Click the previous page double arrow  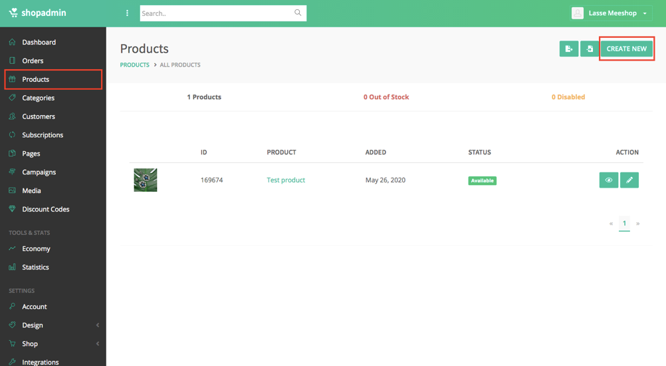[611, 224]
